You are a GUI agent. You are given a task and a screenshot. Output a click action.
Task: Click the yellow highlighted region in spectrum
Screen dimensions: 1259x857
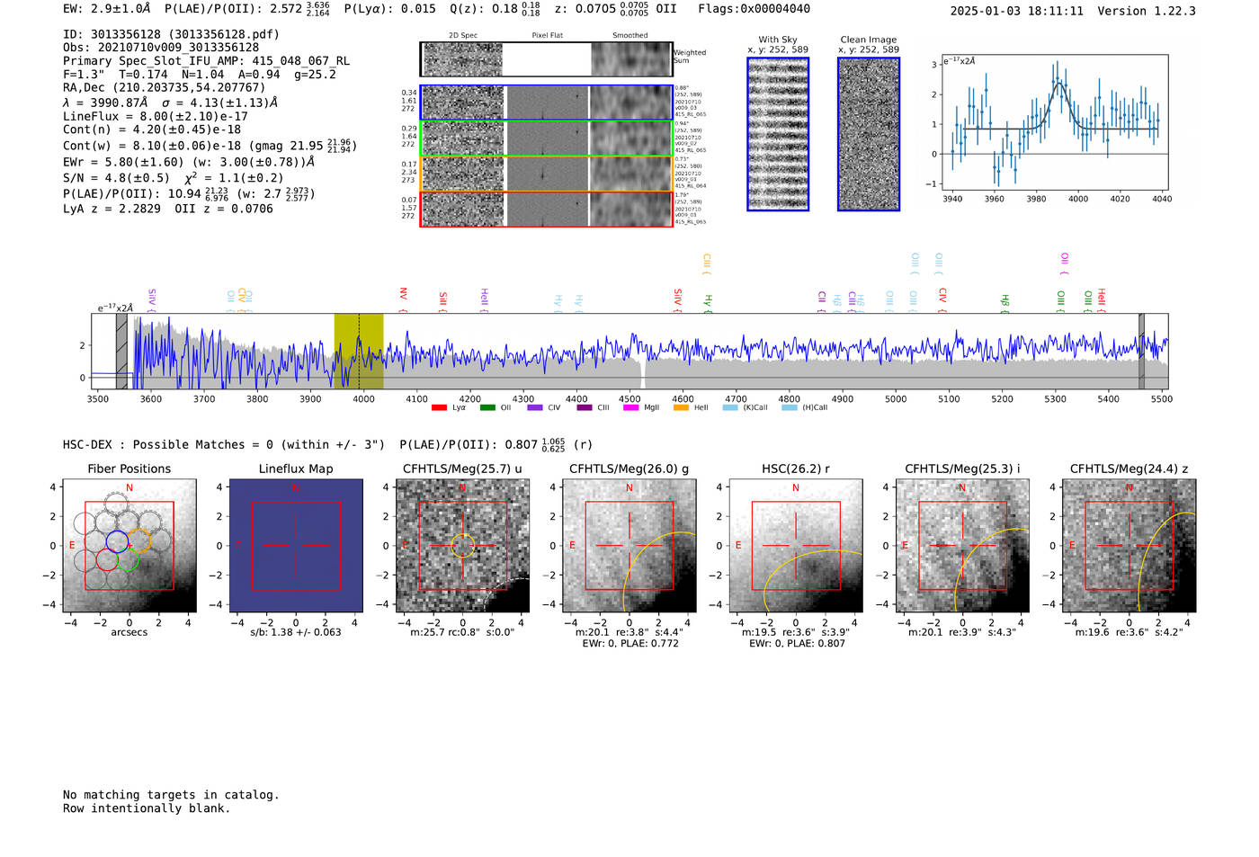click(x=359, y=352)
